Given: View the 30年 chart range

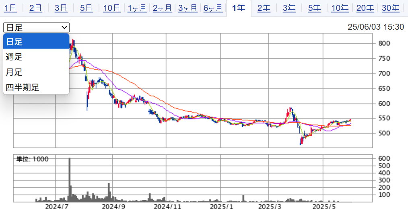Looking at the screenshot, I should coord(391,8).
